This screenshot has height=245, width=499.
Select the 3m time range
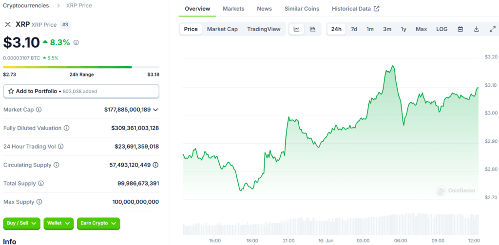[x=387, y=29]
